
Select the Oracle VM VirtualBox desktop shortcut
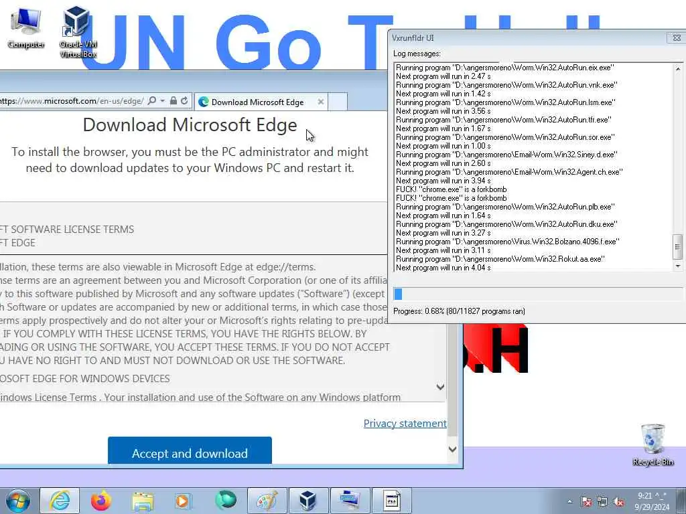click(78, 32)
